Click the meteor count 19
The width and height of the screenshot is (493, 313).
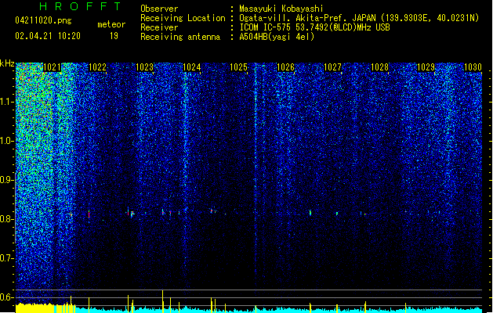point(114,36)
